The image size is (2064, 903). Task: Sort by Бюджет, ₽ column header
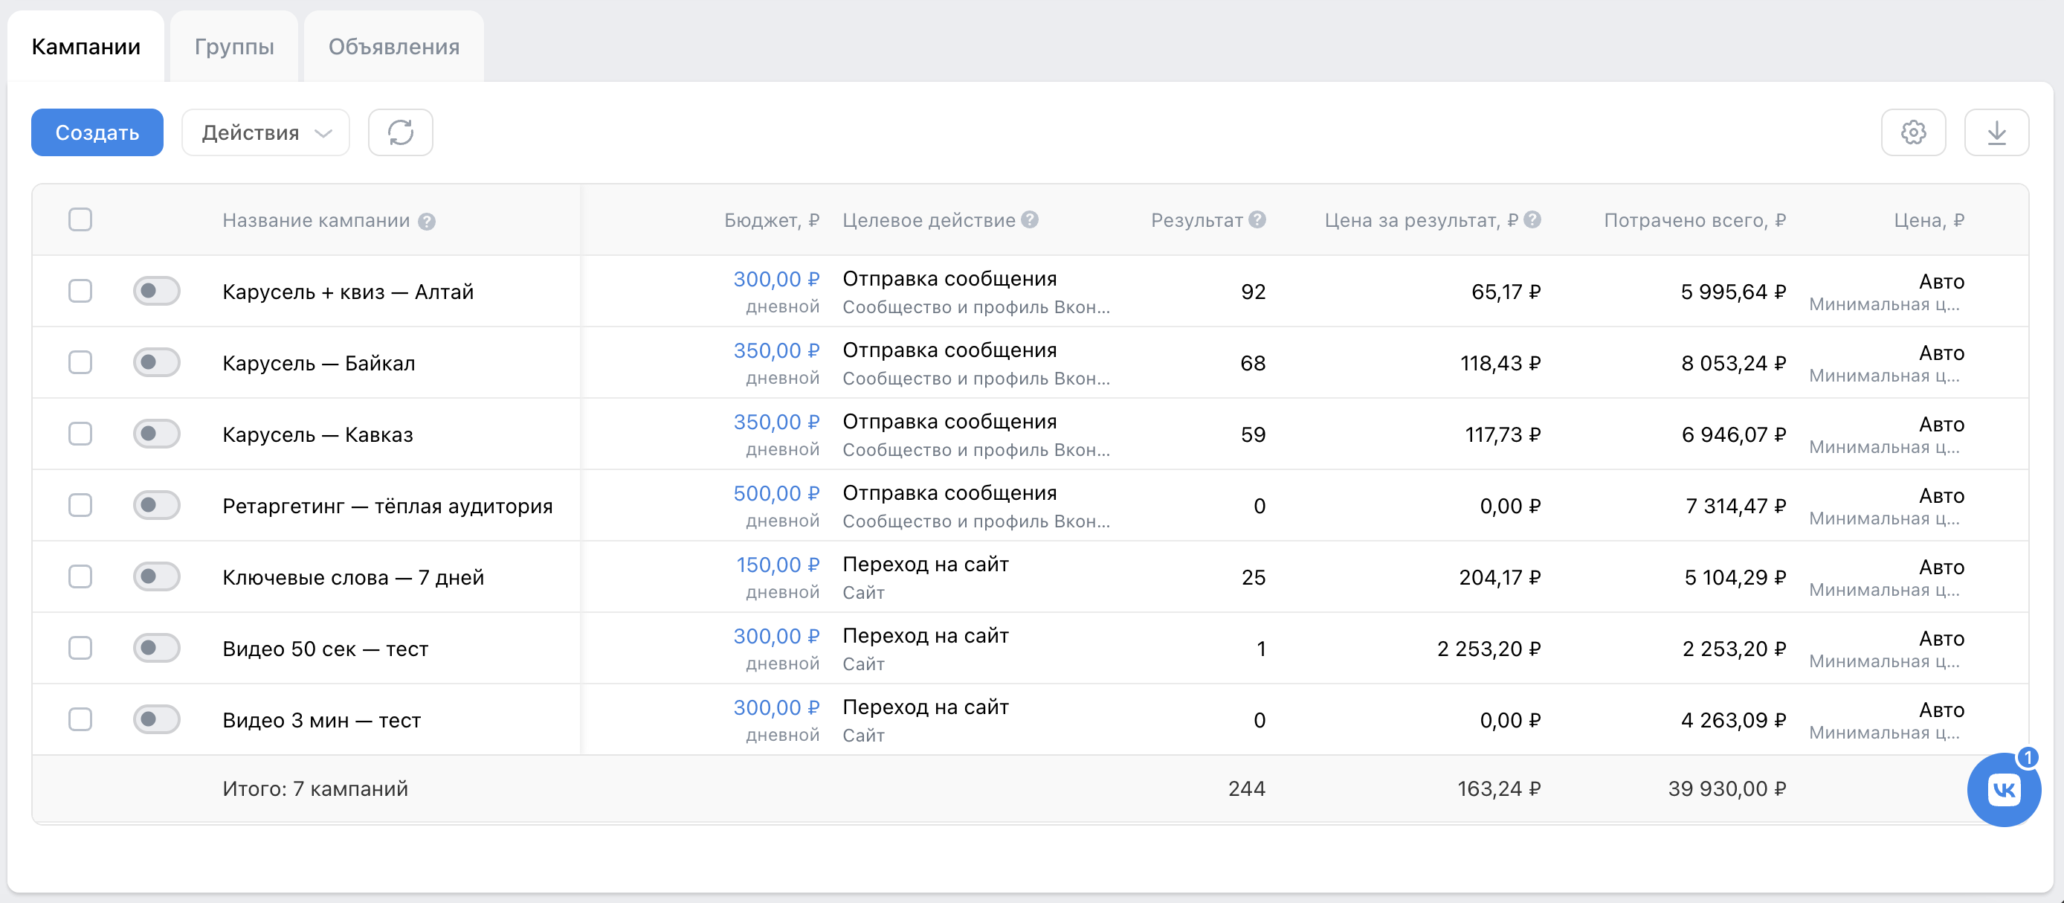(x=772, y=220)
